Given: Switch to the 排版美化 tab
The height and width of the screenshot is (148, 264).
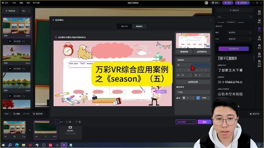Looking at the screenshot, I should 139,26.
